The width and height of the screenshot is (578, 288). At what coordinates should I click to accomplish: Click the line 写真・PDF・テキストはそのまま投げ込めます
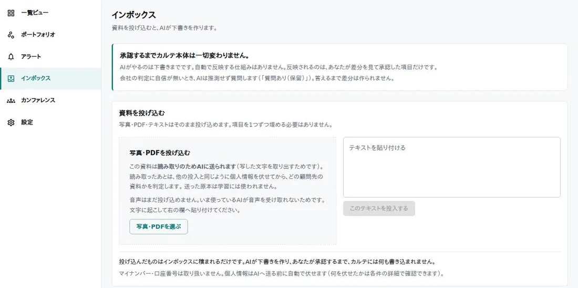coord(226,125)
